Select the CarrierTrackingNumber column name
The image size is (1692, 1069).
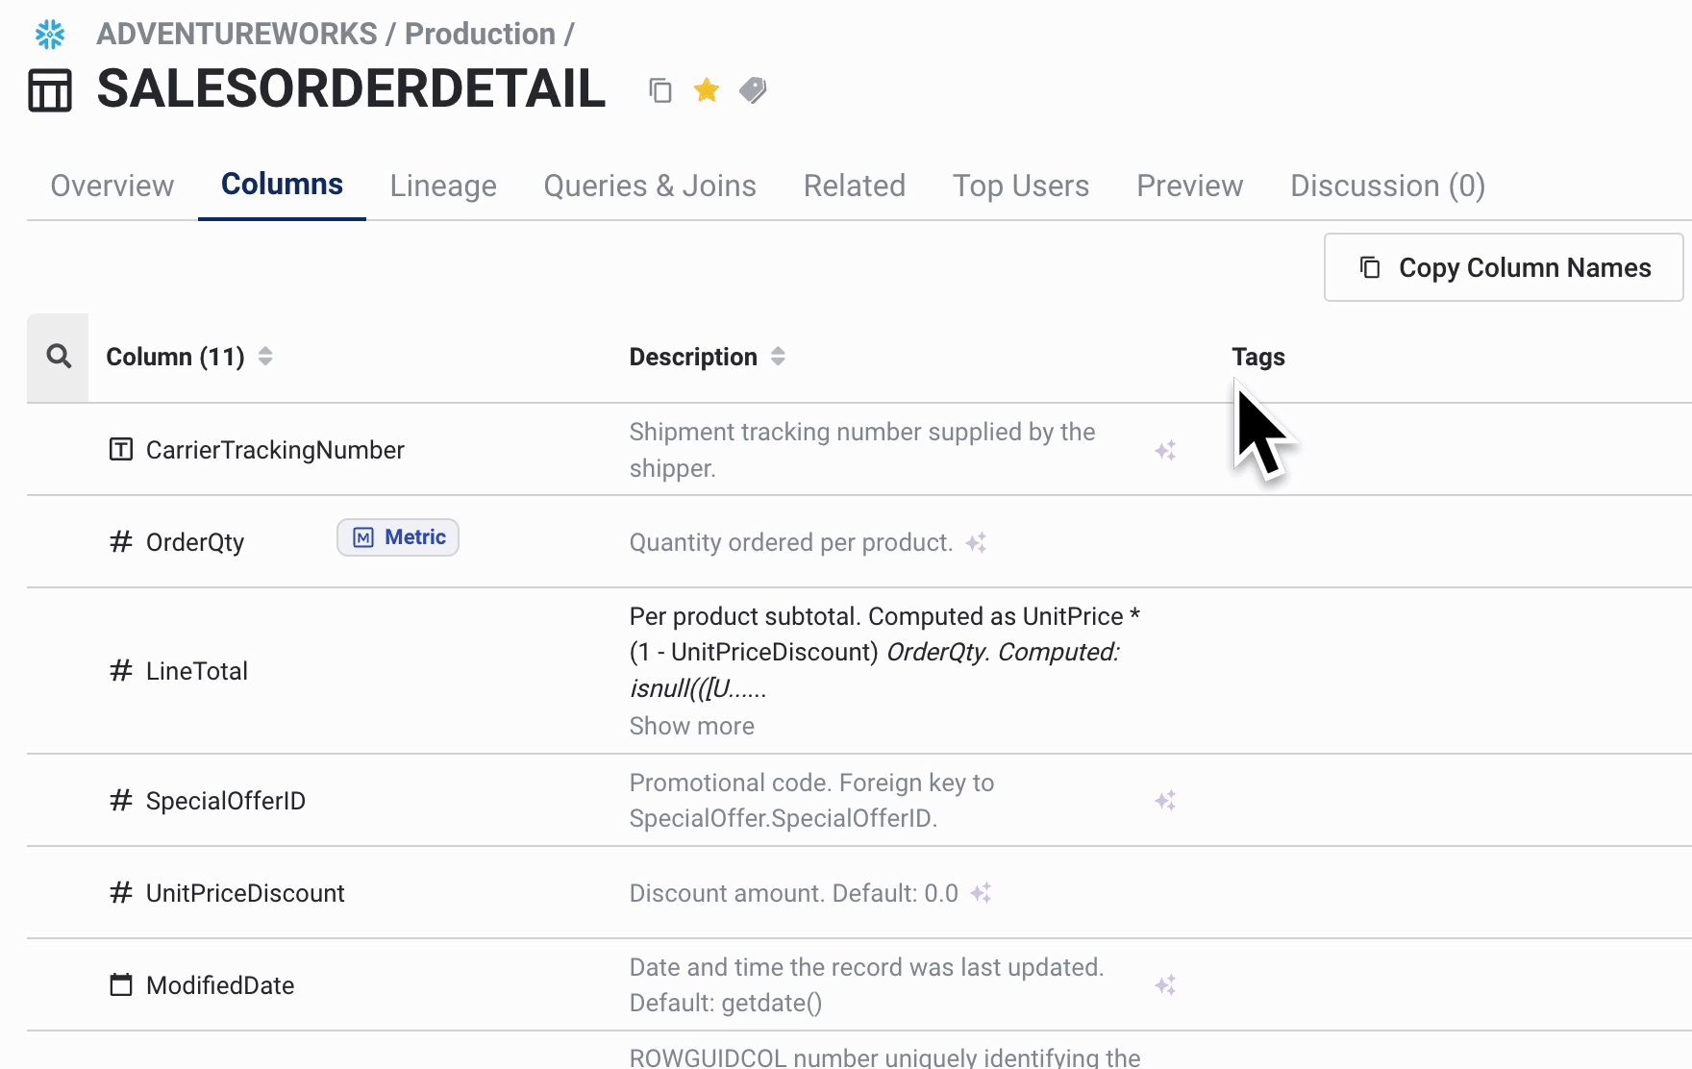coord(275,450)
